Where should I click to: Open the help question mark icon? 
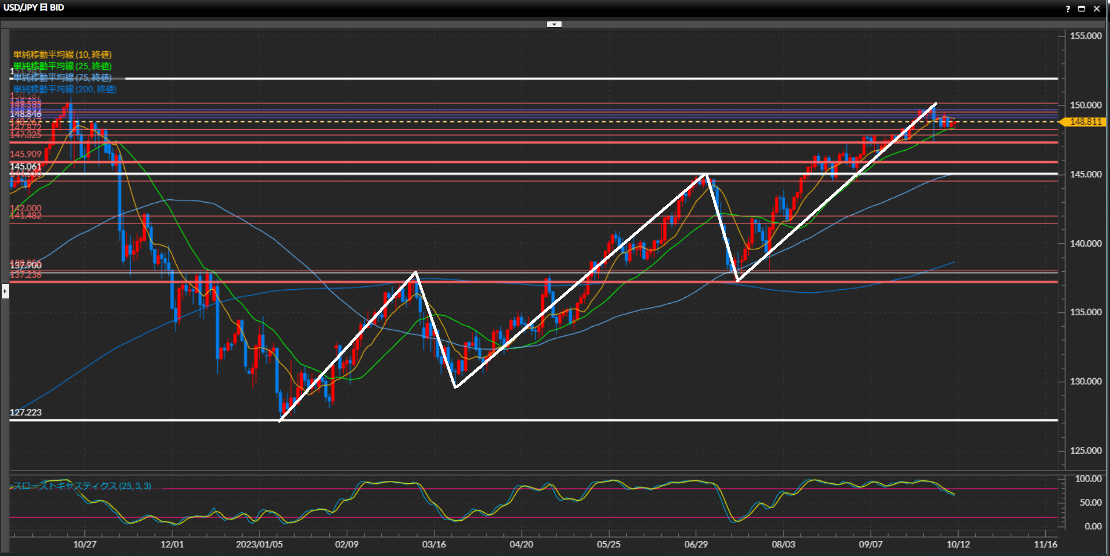(x=1068, y=9)
